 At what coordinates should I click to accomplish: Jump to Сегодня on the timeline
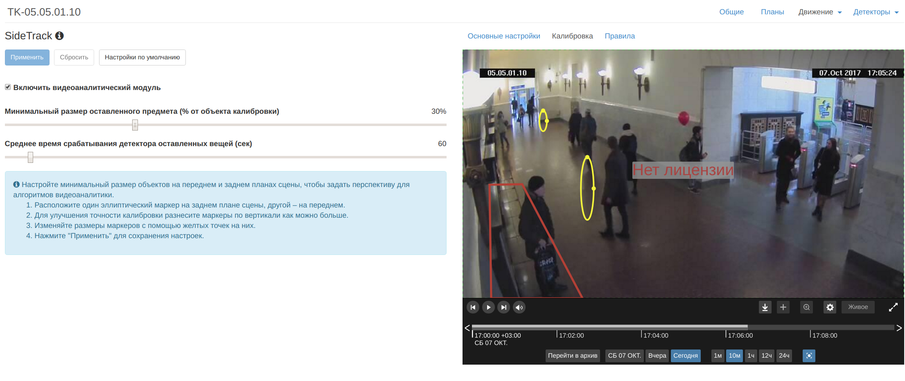[686, 356]
